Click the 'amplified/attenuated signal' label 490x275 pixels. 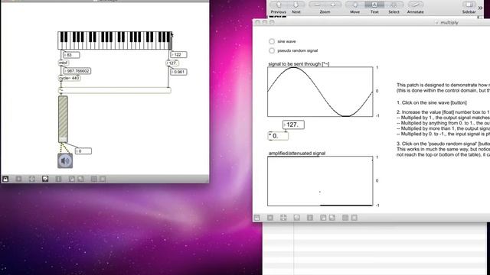[x=297, y=153]
